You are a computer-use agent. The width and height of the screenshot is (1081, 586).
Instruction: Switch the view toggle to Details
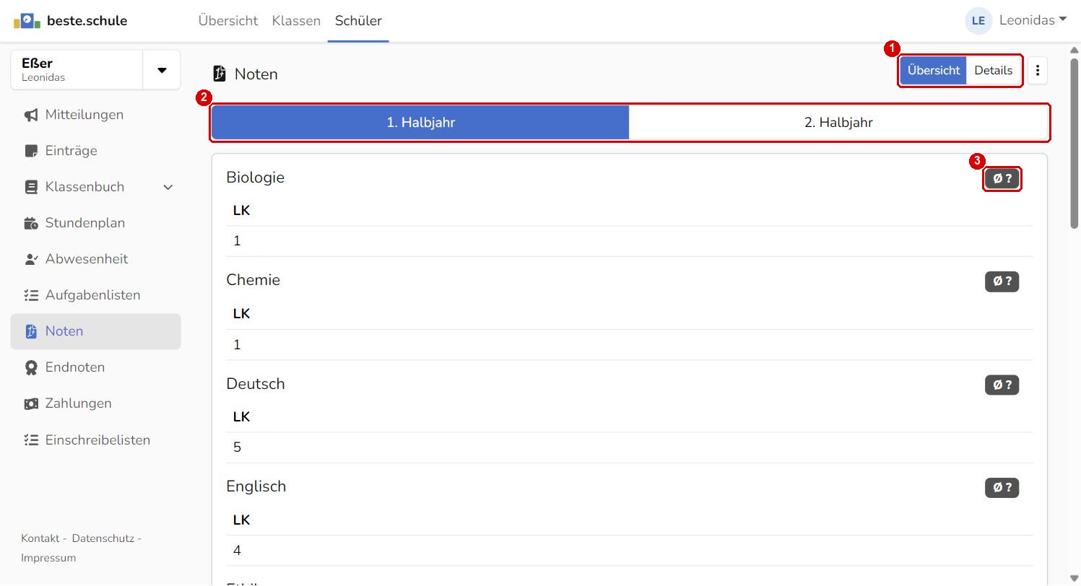pyautogui.click(x=994, y=71)
